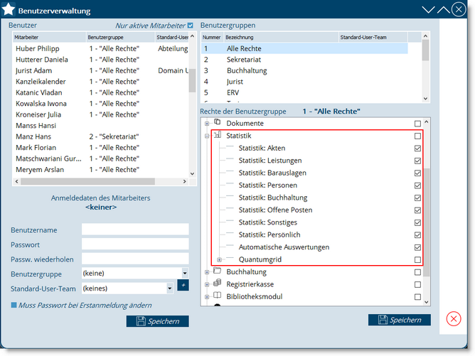Uncheck Statistik: Offene Posten

pyautogui.click(x=417, y=210)
